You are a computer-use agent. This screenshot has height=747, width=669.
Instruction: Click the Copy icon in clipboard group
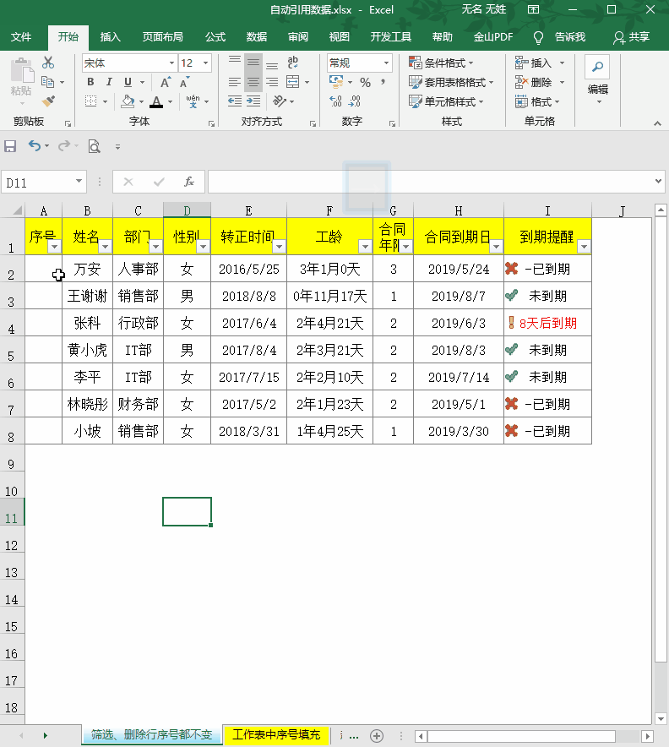pyautogui.click(x=47, y=82)
